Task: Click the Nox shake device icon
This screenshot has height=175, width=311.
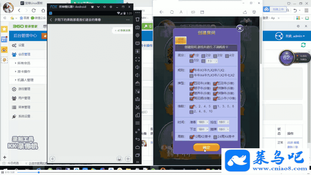Action: [138, 19]
